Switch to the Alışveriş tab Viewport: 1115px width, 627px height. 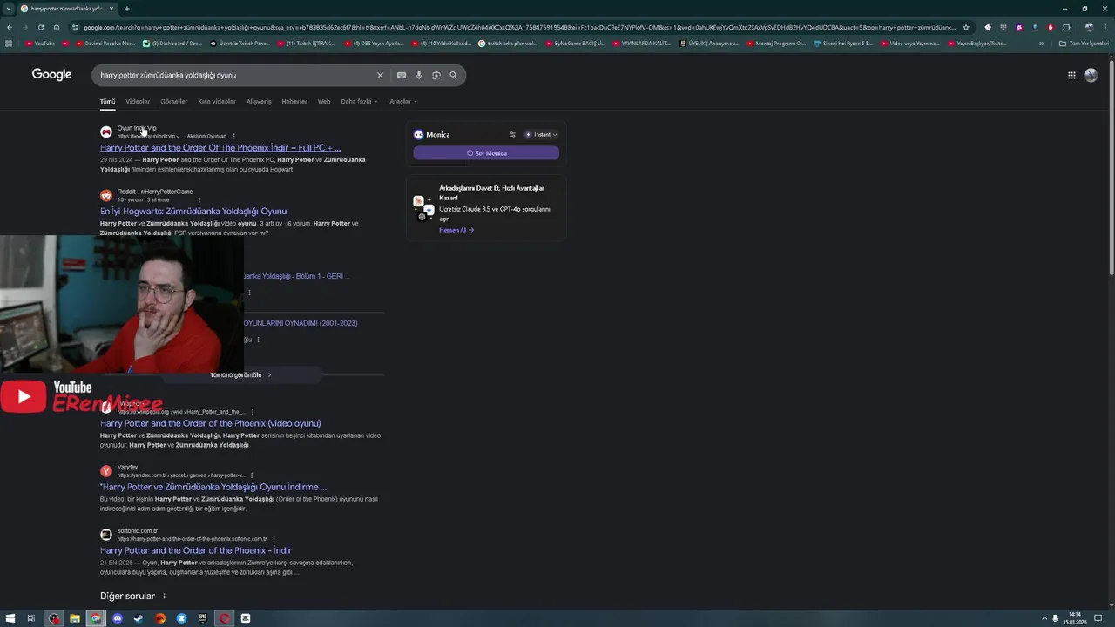259,102
